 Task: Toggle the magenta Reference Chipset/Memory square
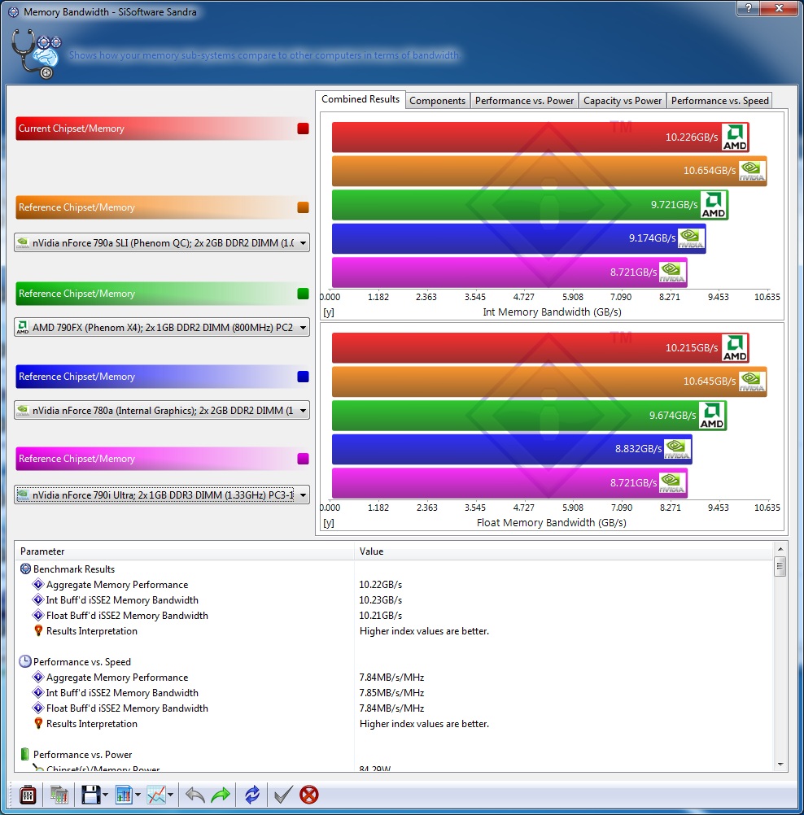point(304,459)
